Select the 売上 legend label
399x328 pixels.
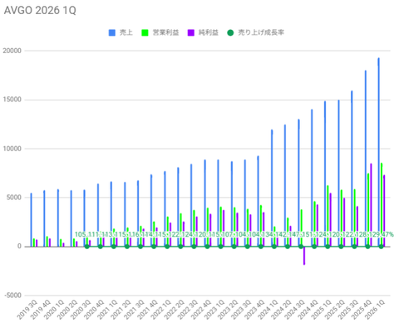point(126,32)
